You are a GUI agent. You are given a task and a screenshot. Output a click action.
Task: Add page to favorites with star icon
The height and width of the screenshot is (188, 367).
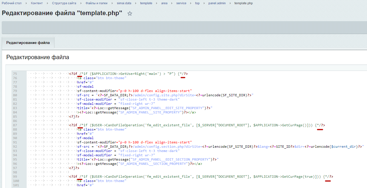130,13
